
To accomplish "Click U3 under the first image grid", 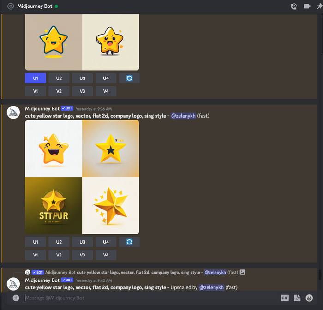I will tap(83, 78).
